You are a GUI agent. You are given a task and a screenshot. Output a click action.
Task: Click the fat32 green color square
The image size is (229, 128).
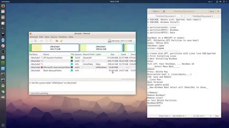point(72,58)
